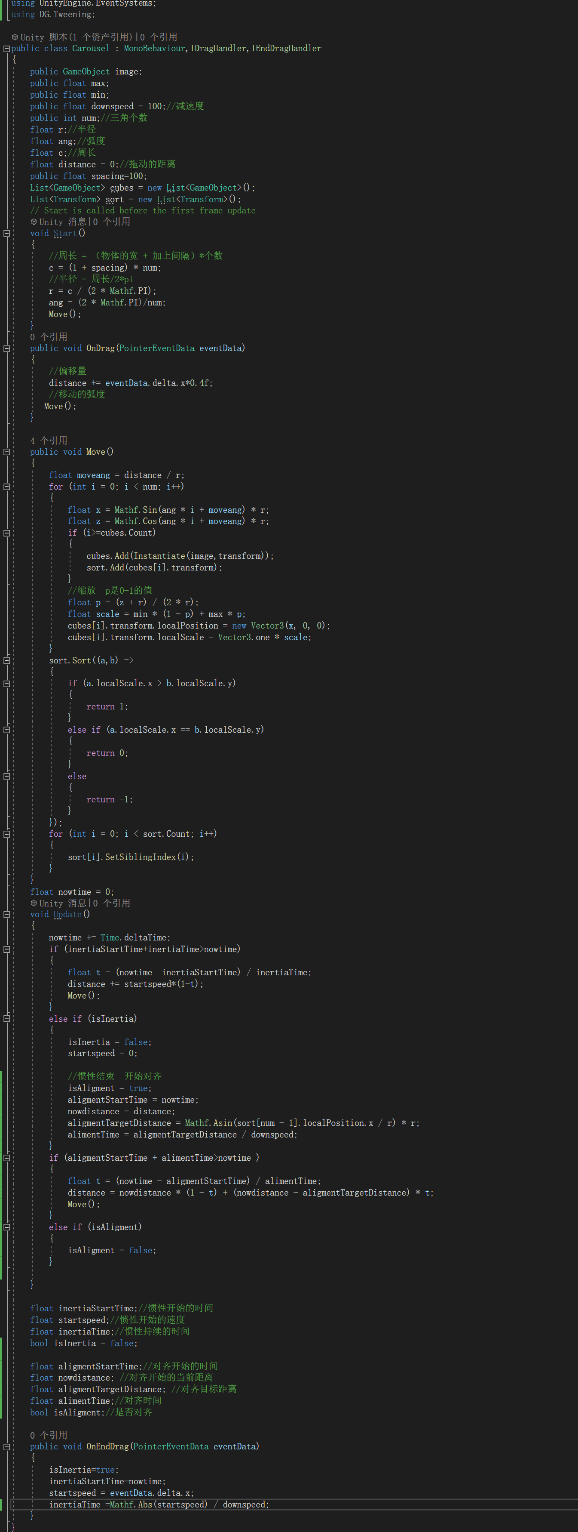Fold the 'else if (isInertia)' block

tap(6, 1019)
